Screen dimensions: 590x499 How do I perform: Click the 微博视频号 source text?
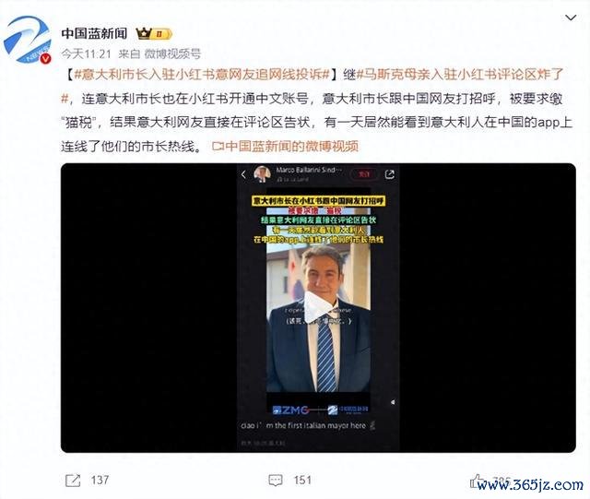click(172, 54)
